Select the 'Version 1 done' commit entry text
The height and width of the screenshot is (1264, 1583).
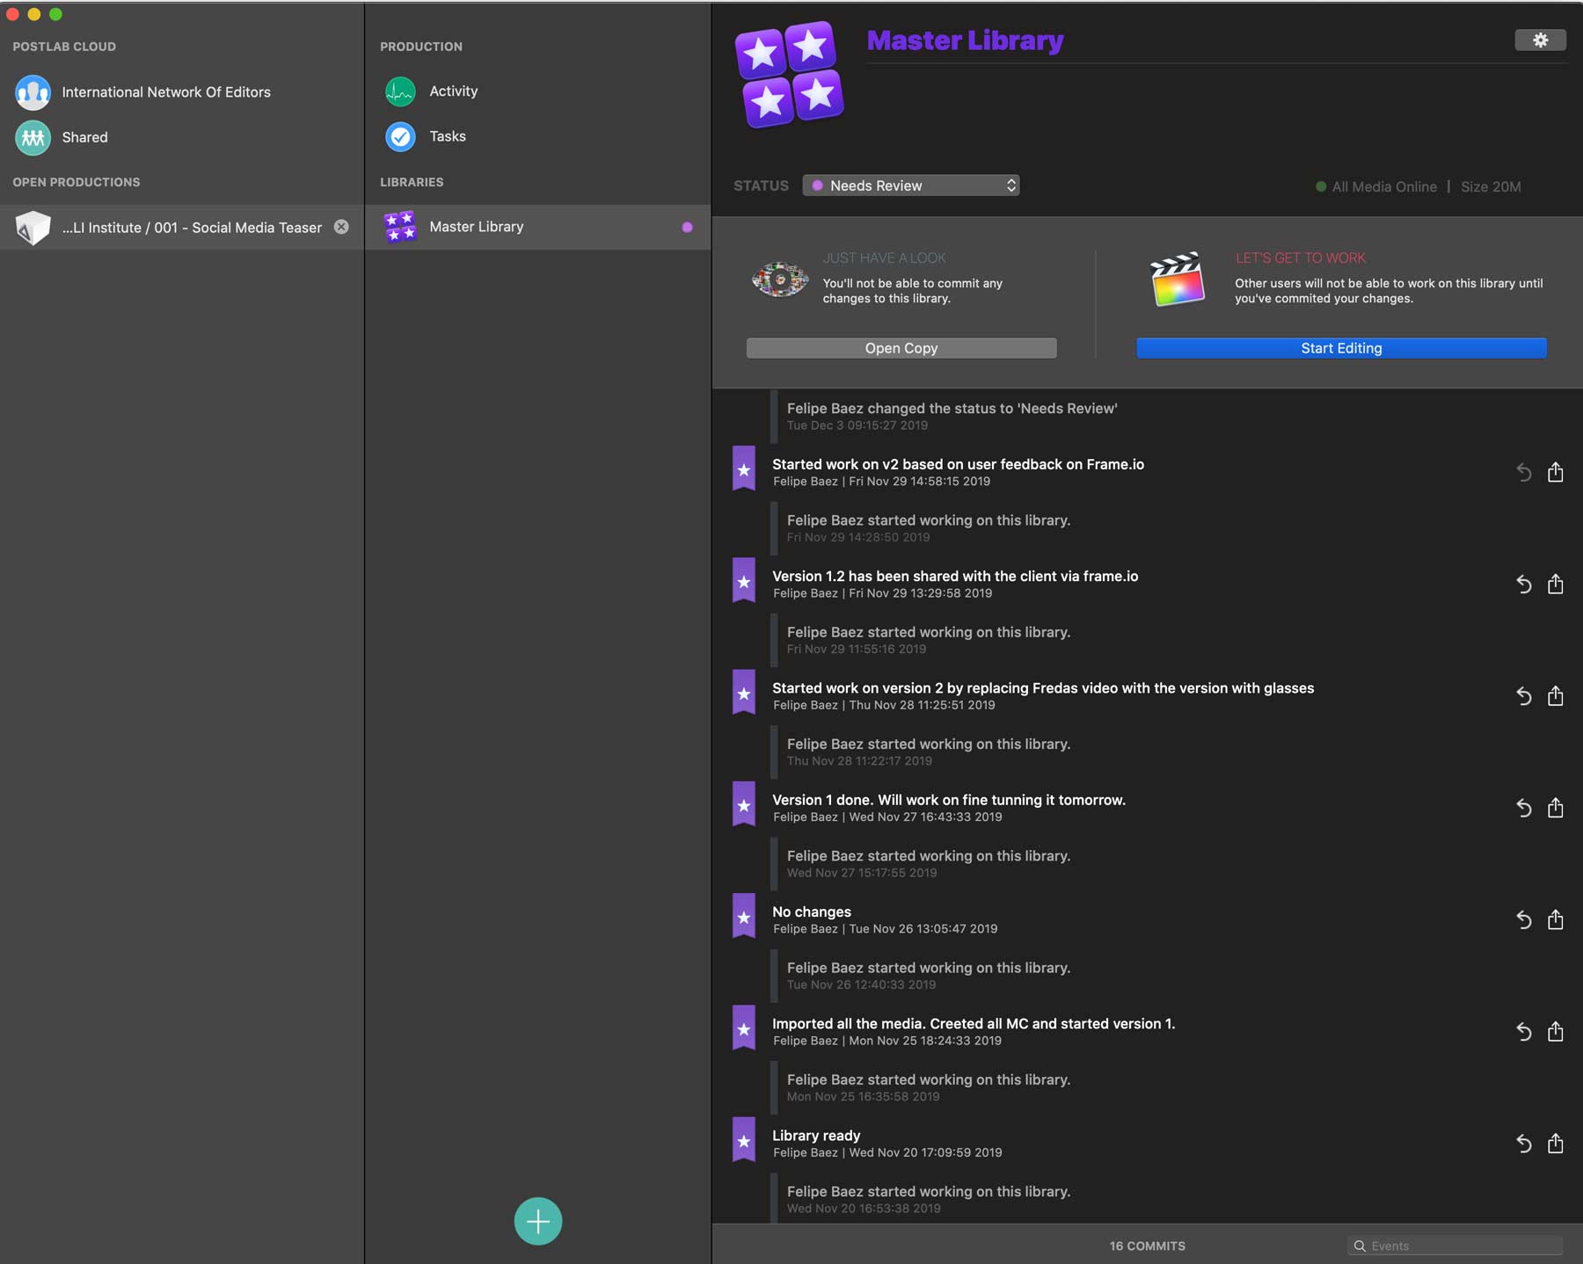948,800
